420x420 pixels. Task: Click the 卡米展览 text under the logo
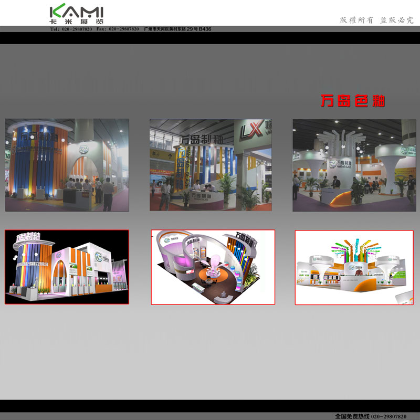pyautogui.click(x=76, y=23)
